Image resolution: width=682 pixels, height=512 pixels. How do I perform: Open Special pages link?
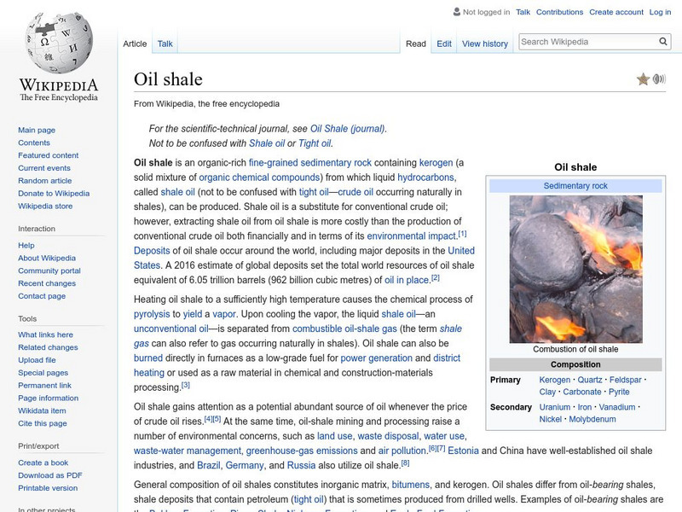(43, 372)
